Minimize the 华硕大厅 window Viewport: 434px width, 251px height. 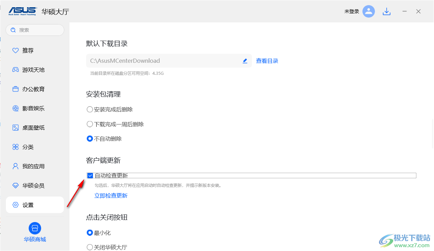[x=405, y=11]
